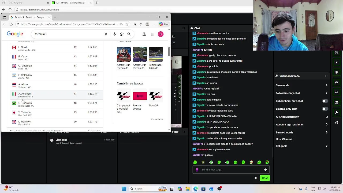Click green Chat send button
343x193 pixels.
tap(265, 178)
